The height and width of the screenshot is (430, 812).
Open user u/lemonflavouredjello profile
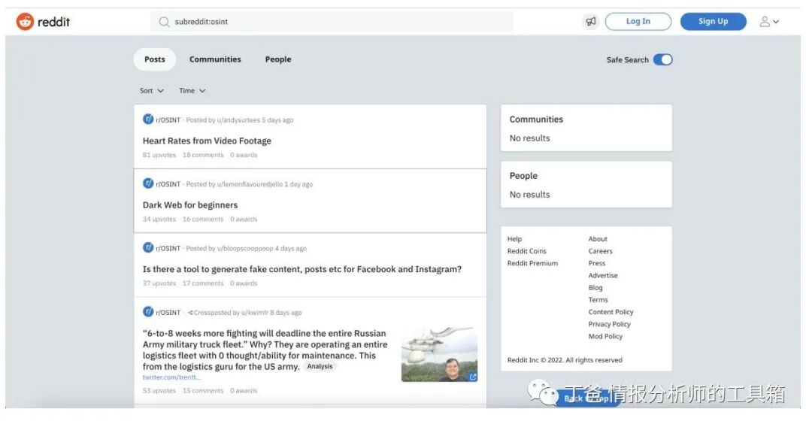[250, 184]
